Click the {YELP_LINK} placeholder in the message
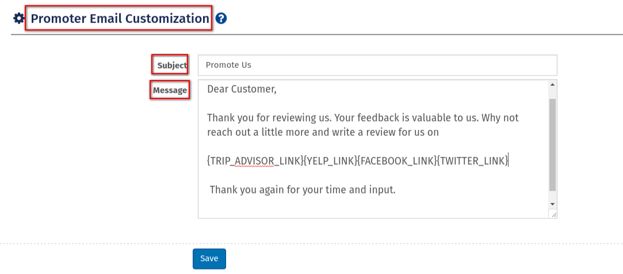Screen dimensions: 623x274 330,161
